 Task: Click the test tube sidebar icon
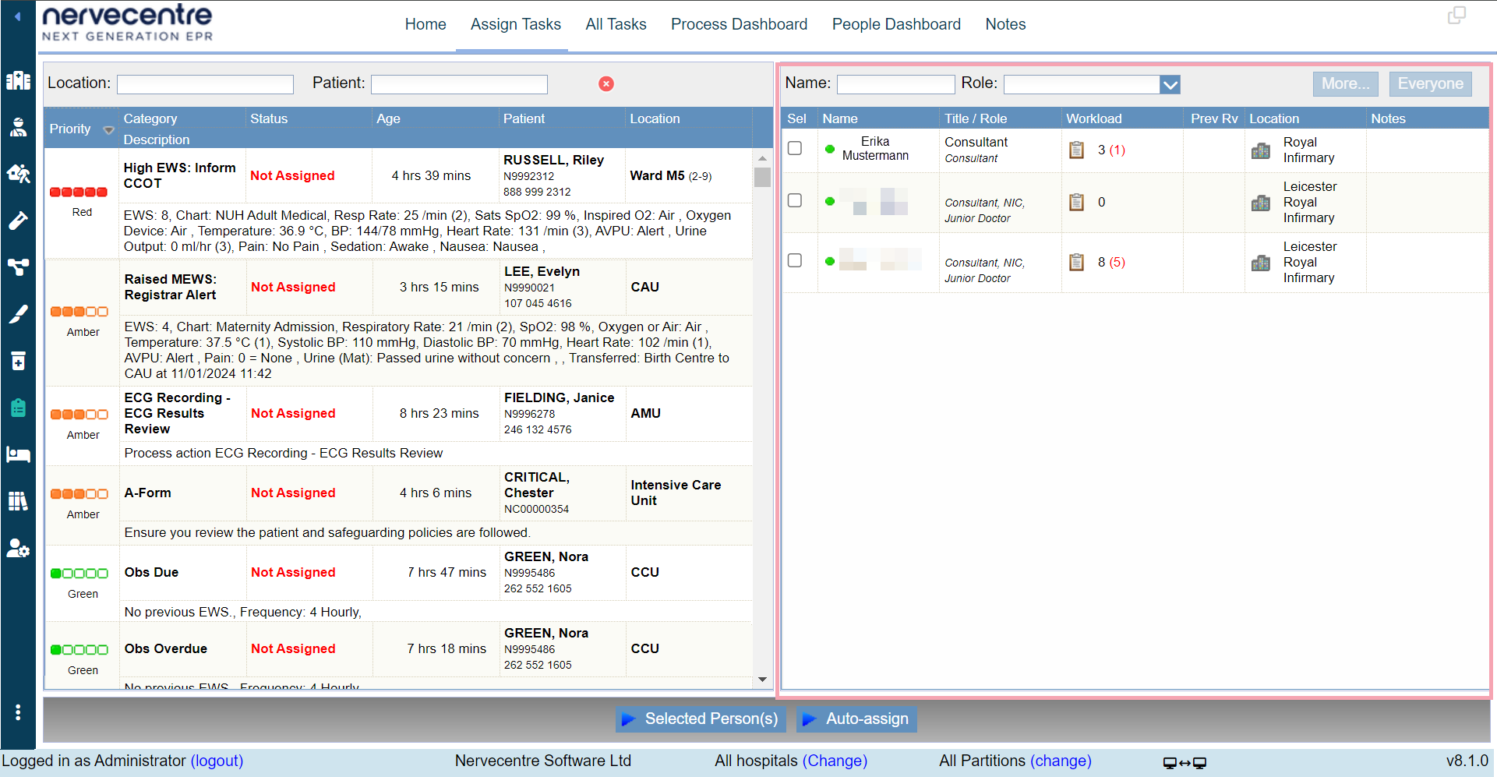coord(18,221)
